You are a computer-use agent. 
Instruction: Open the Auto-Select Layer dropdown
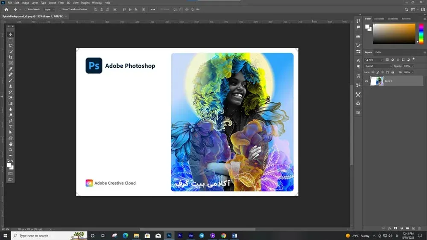49,9
